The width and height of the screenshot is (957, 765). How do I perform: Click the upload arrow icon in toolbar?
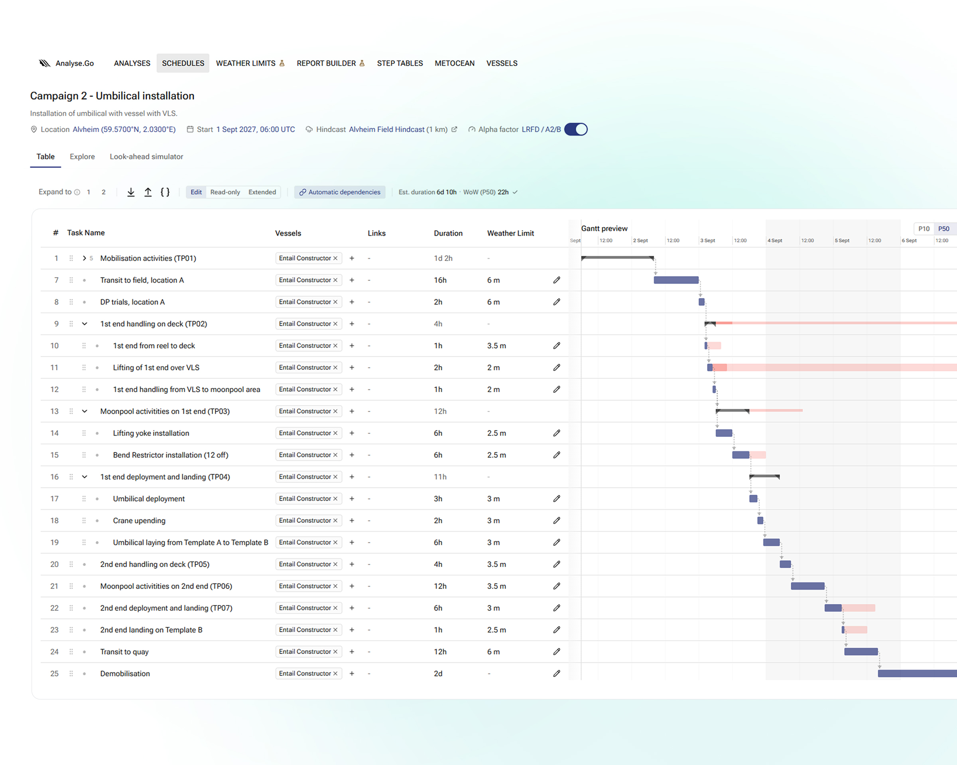(x=148, y=192)
